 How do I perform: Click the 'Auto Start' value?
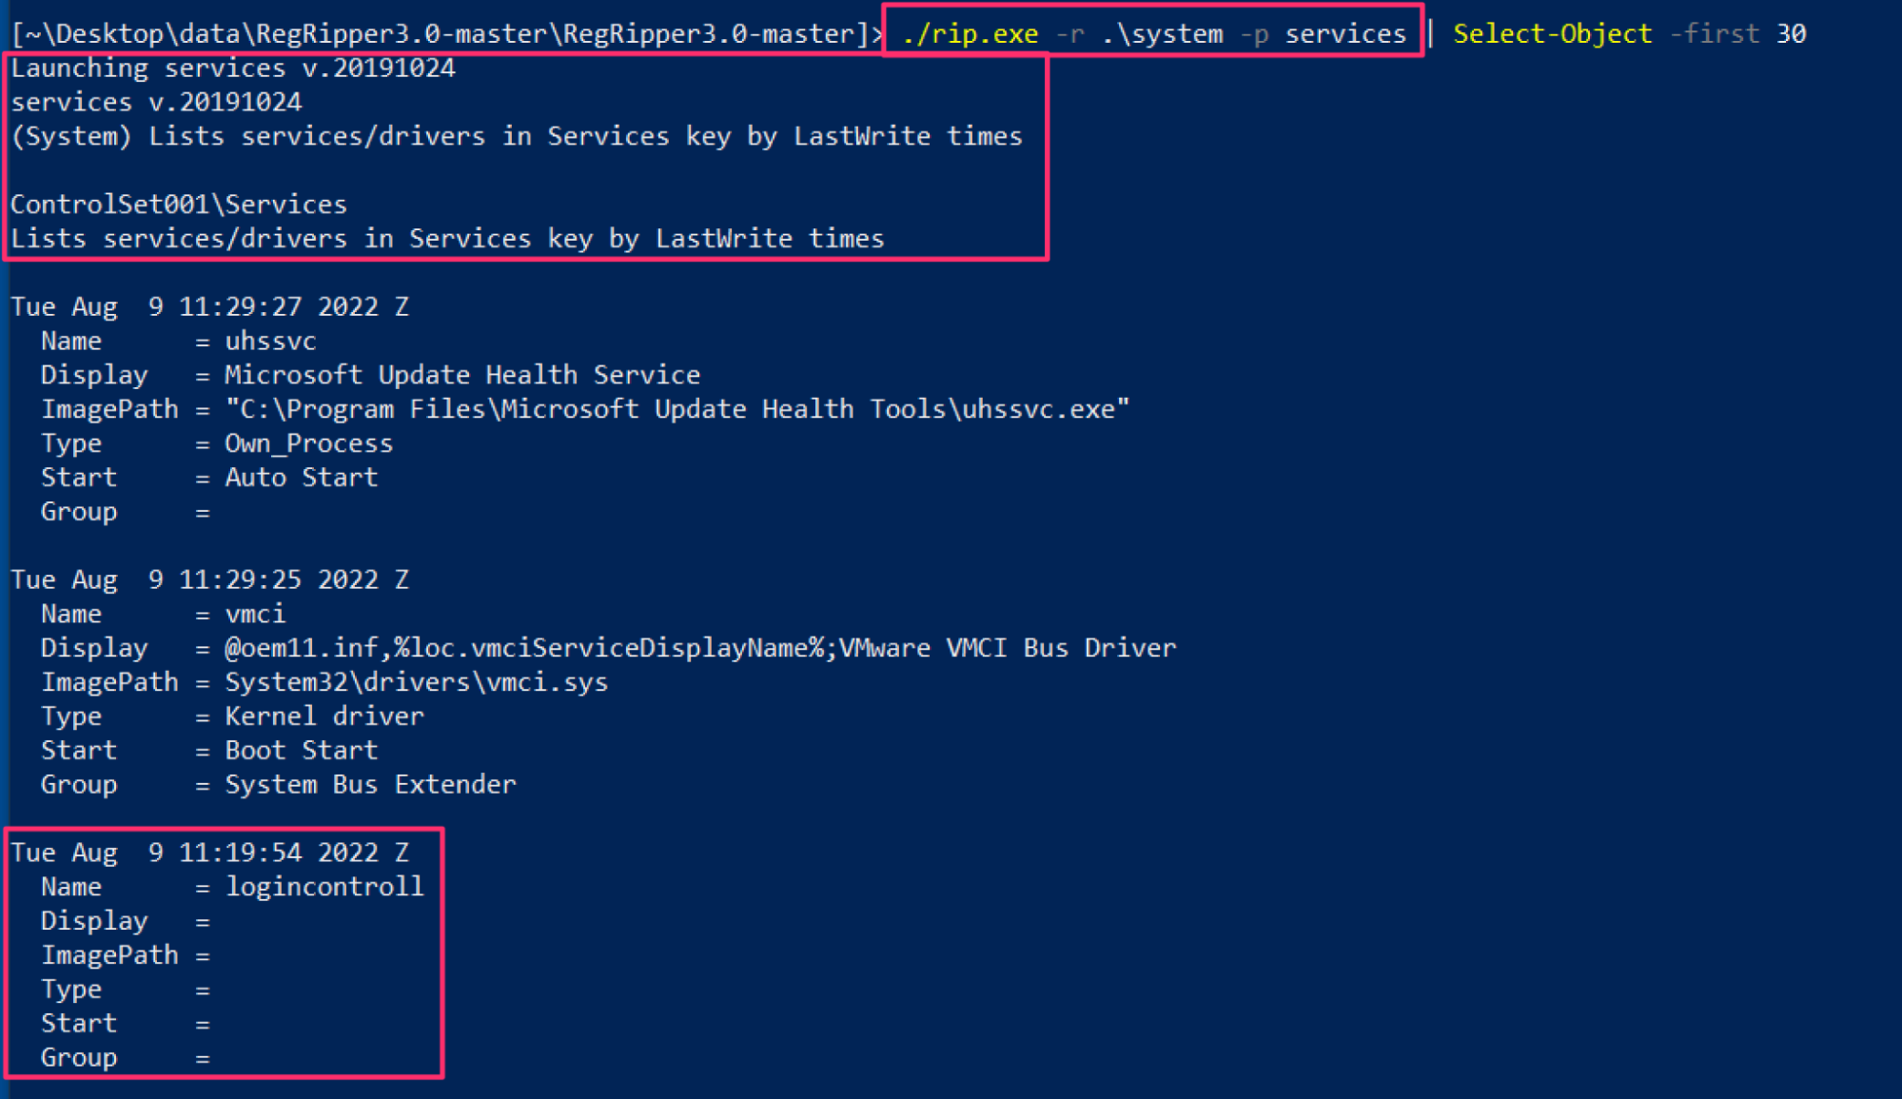coord(301,478)
